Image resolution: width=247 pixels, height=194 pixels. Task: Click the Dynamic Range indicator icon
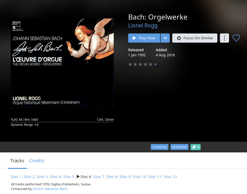35,125
